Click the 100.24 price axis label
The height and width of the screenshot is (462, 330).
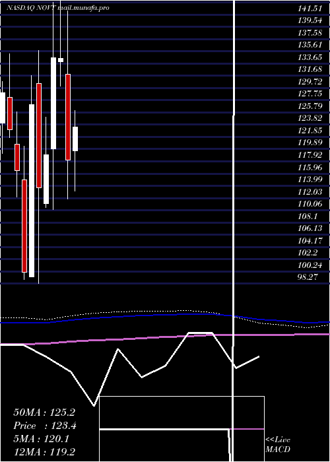(x=310, y=265)
